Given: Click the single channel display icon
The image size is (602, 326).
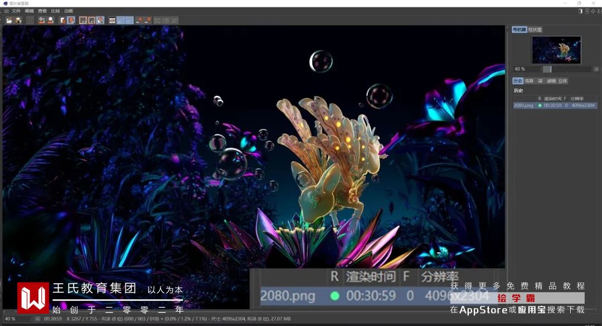Looking at the screenshot, I should click(62, 20).
